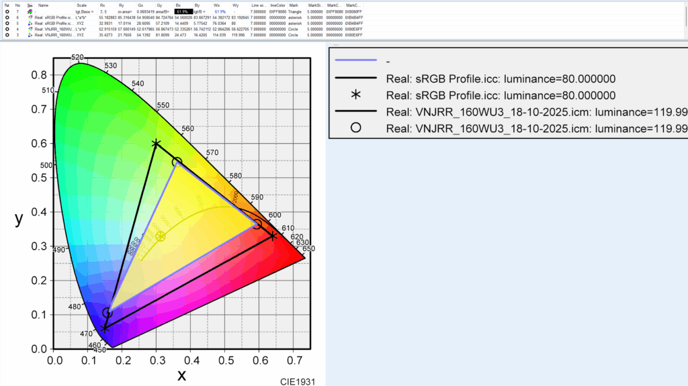Click the Mark cell showing Triangle
The height and width of the screenshot is (386, 688).
point(295,12)
